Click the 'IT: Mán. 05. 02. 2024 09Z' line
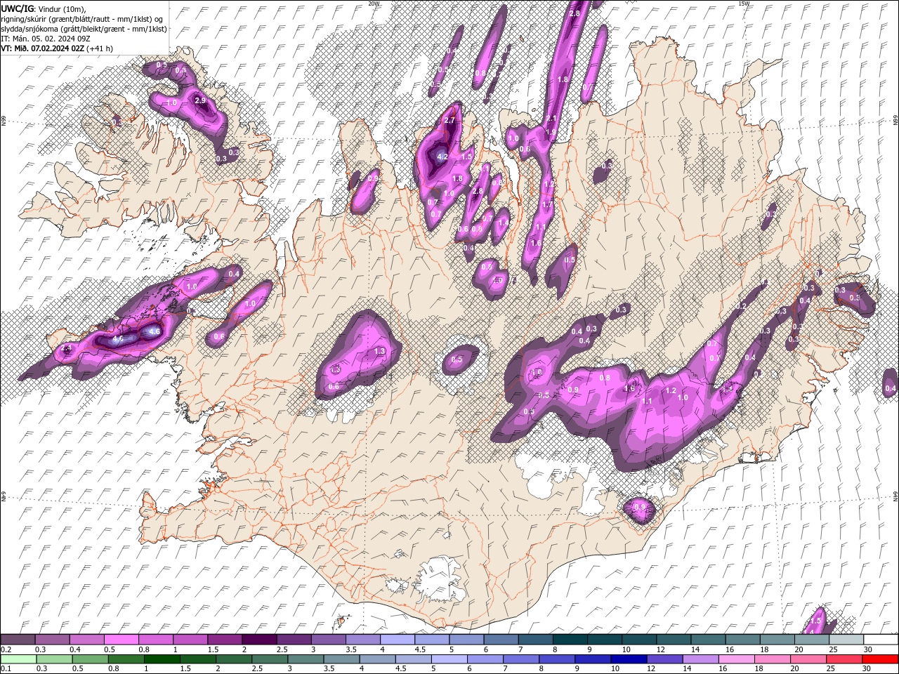Viewport: 899px width, 674px height. (x=45, y=39)
